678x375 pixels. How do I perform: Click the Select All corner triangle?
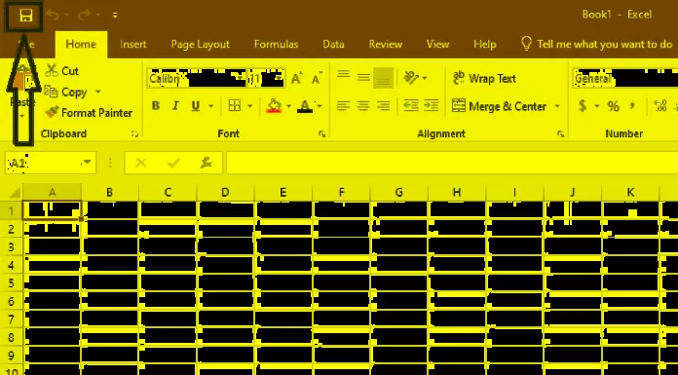click(x=15, y=193)
